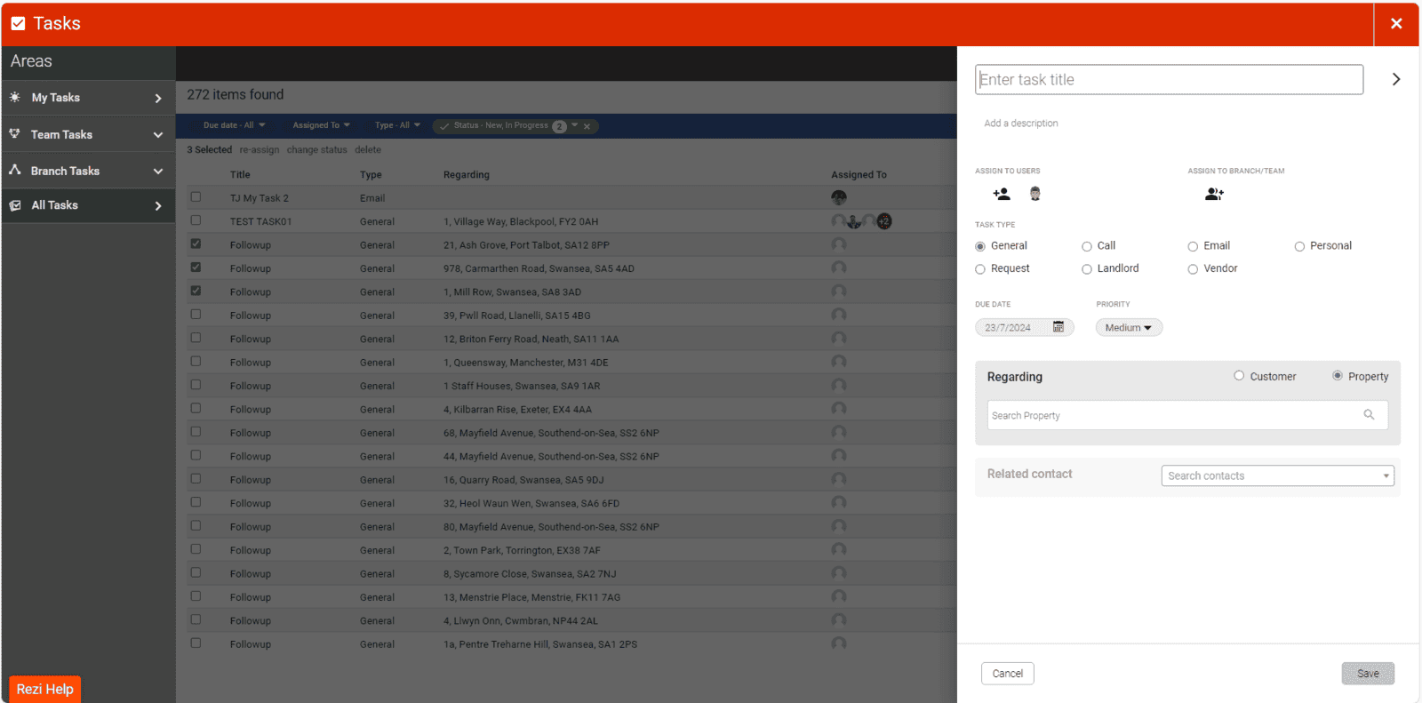1422x703 pixels.
Task: Click the Add a description field
Action: point(1021,124)
